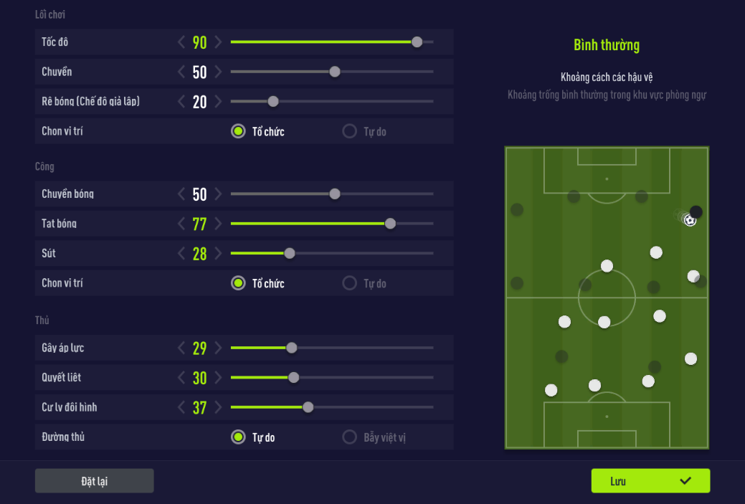Click the left arrow to decrease Cự ly đội hình
The width and height of the screenshot is (745, 504).
tap(181, 407)
